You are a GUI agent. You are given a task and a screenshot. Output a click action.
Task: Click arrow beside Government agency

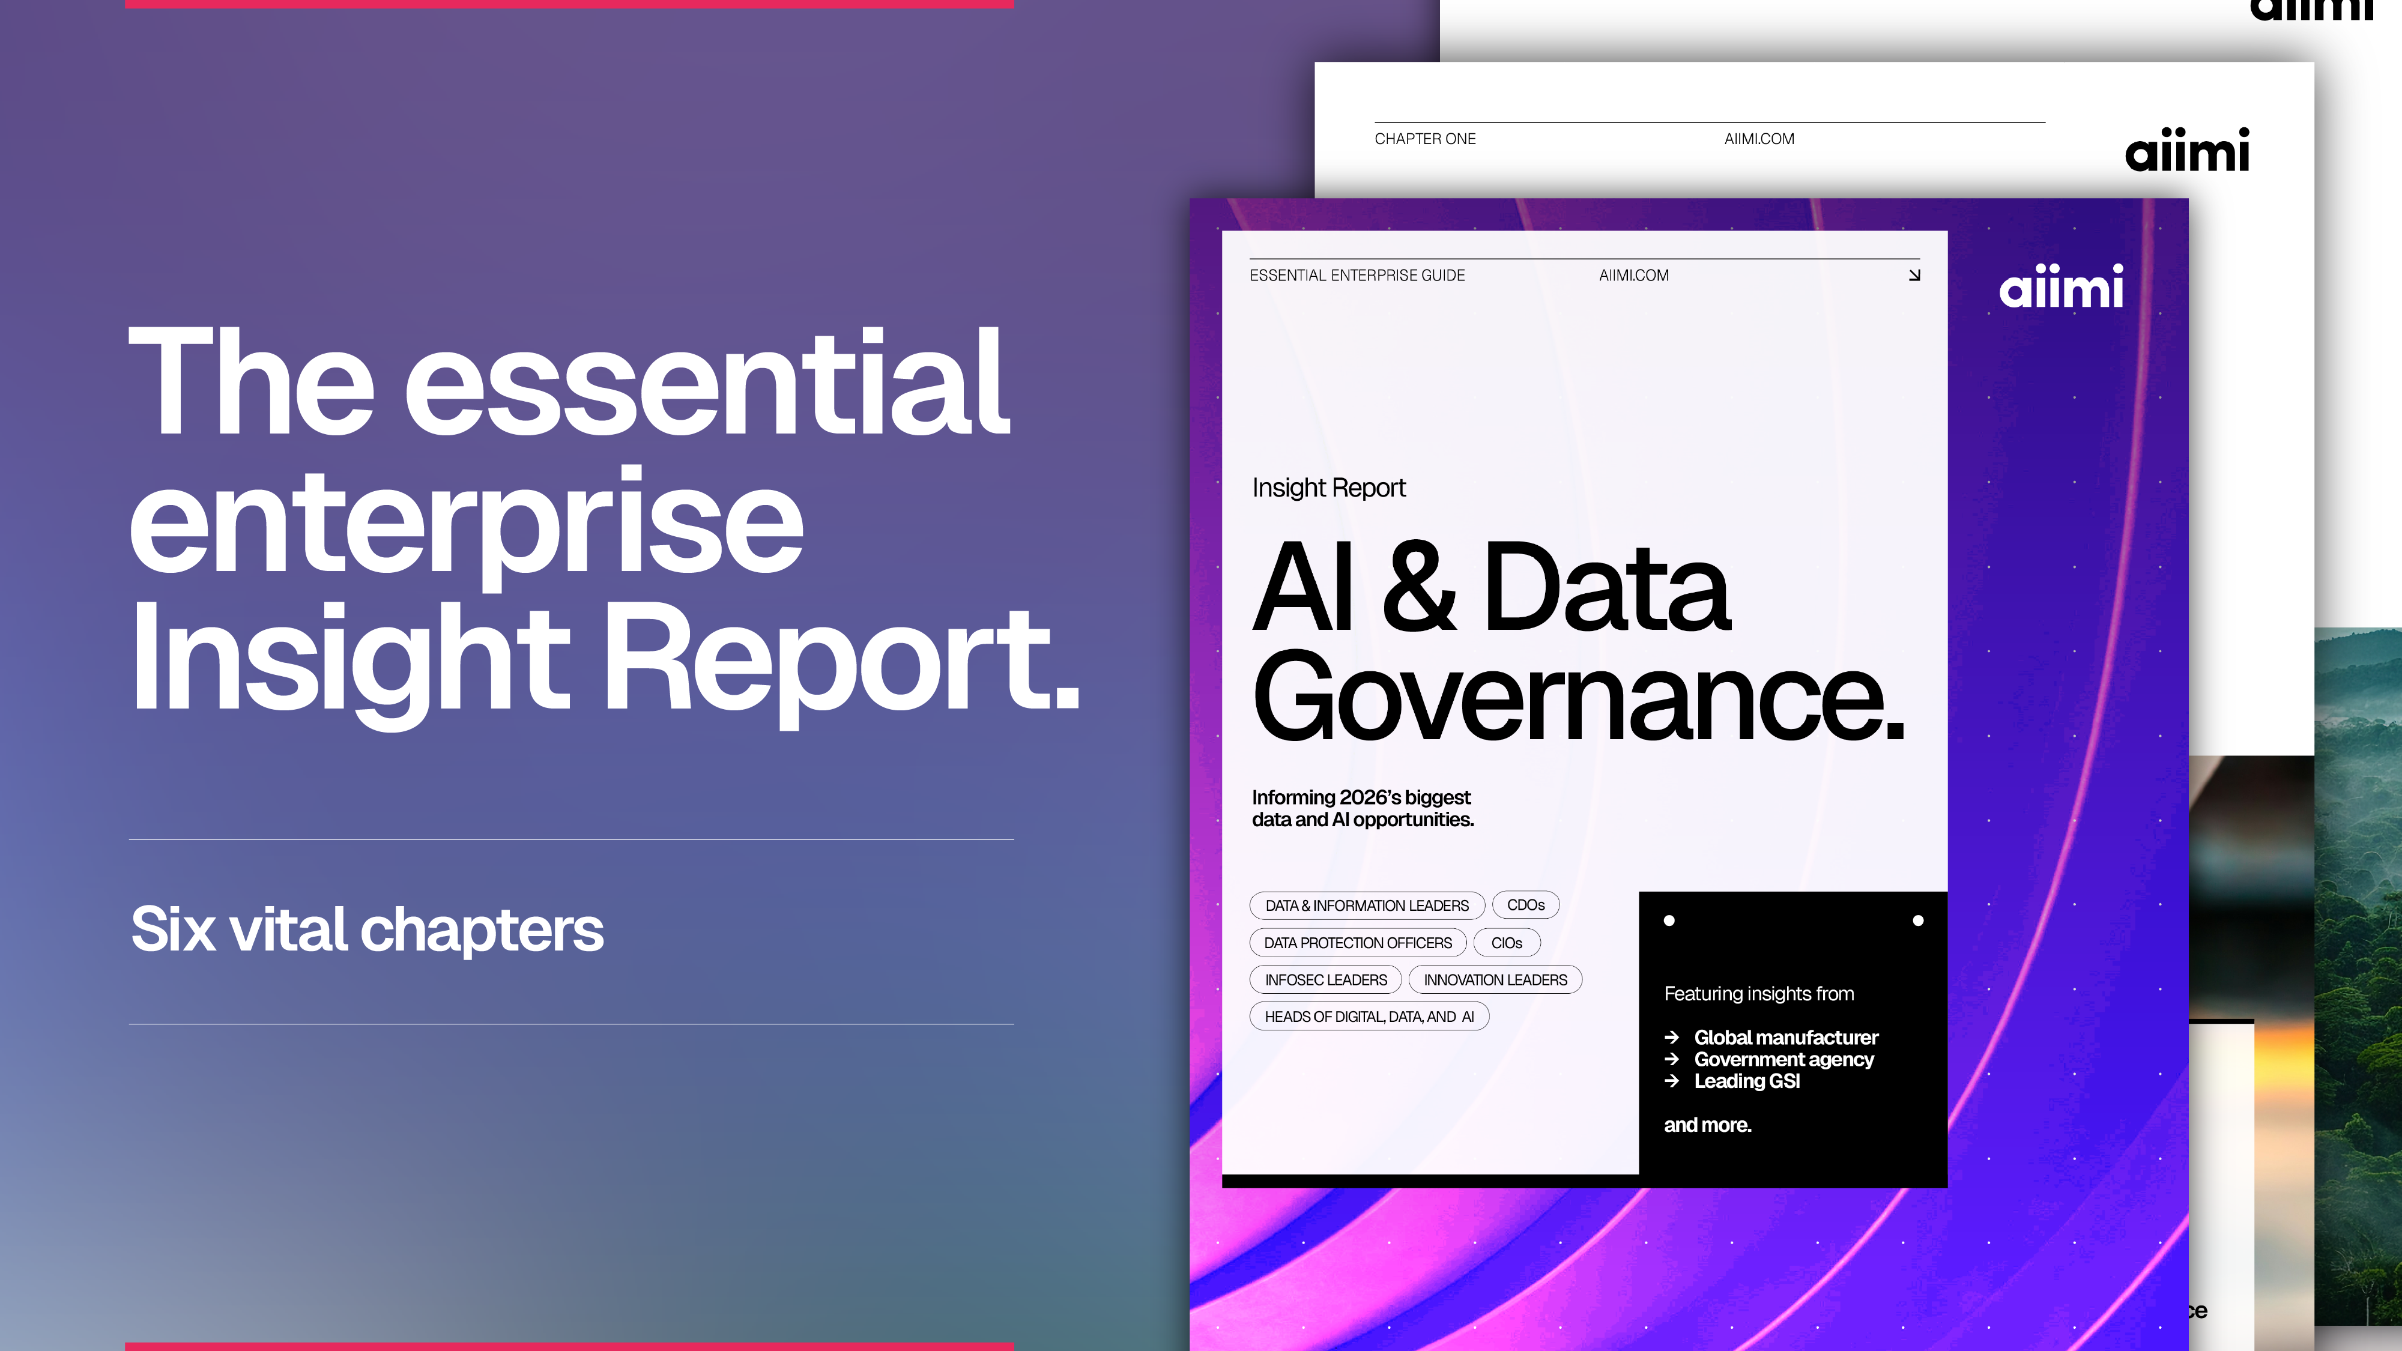click(1672, 1059)
